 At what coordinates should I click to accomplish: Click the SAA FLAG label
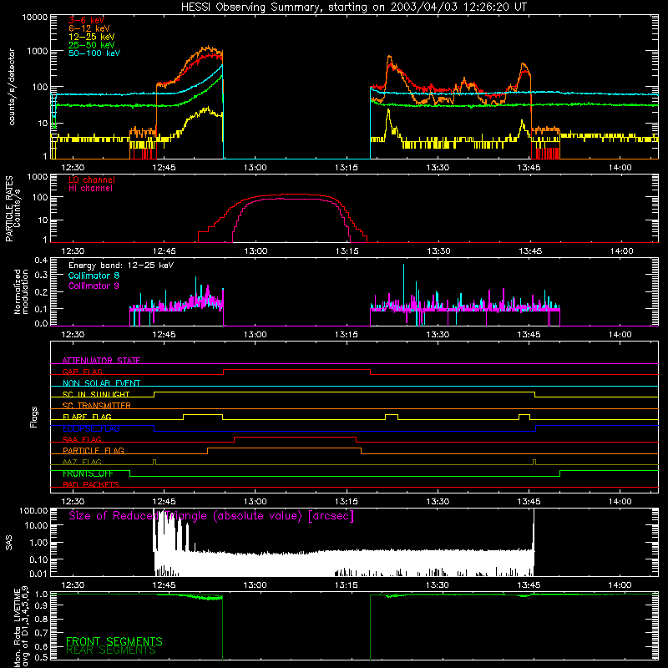click(82, 439)
